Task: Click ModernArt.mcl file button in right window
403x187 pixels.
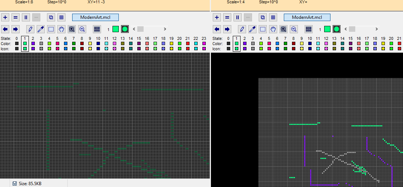Action: (x=307, y=17)
